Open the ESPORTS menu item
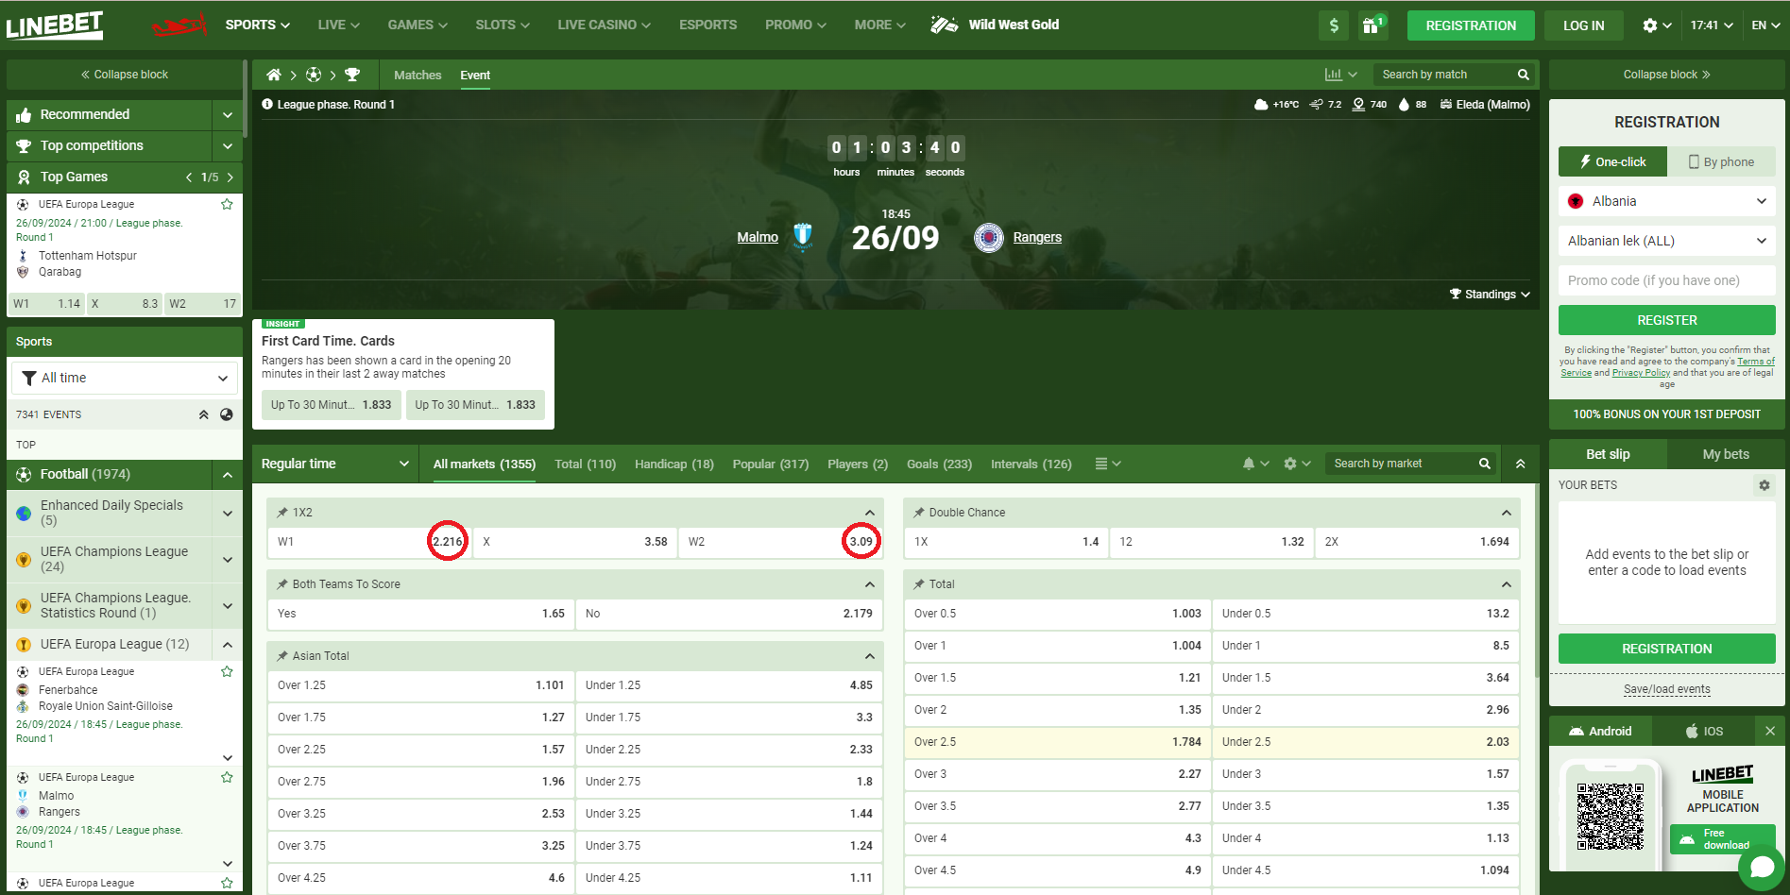Image resolution: width=1790 pixels, height=895 pixels. point(707,25)
